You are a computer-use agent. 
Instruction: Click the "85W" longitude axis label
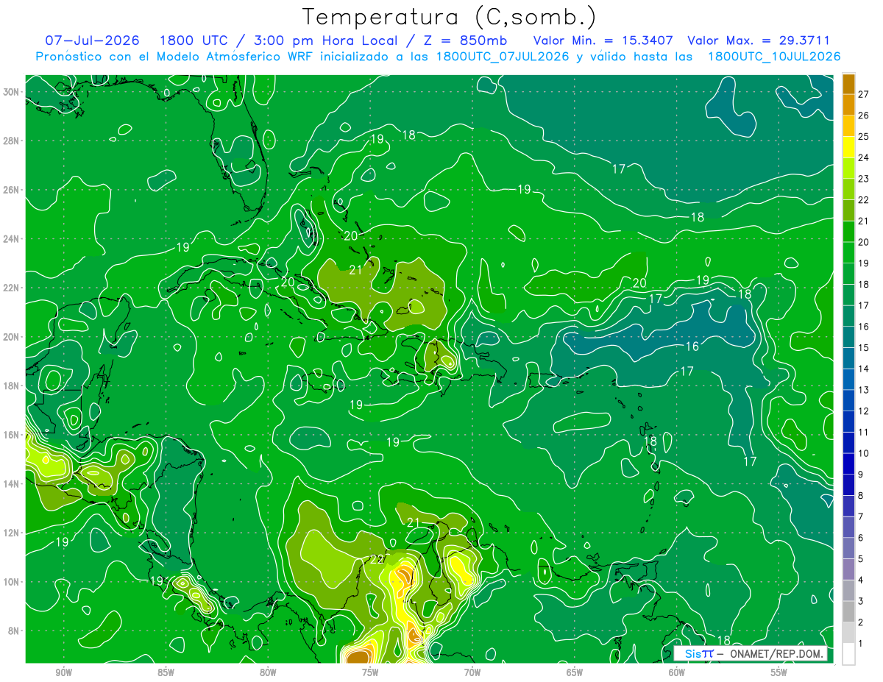(x=166, y=673)
